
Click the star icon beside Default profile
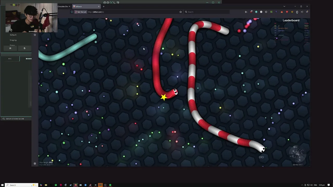click(x=35, y=35)
